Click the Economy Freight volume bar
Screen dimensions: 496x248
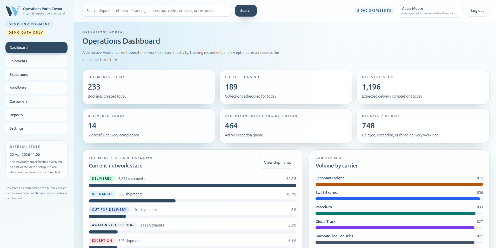[399, 184]
